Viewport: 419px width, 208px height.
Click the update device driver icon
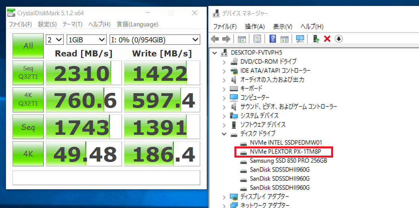[316, 39]
